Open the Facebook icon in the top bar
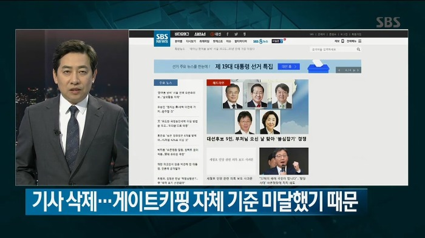This screenshot has height=238, width=425. coord(228,34)
